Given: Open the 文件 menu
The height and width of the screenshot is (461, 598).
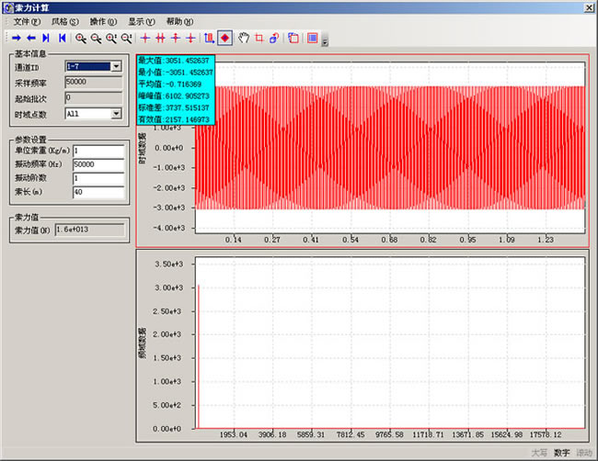Looking at the screenshot, I should pos(28,20).
